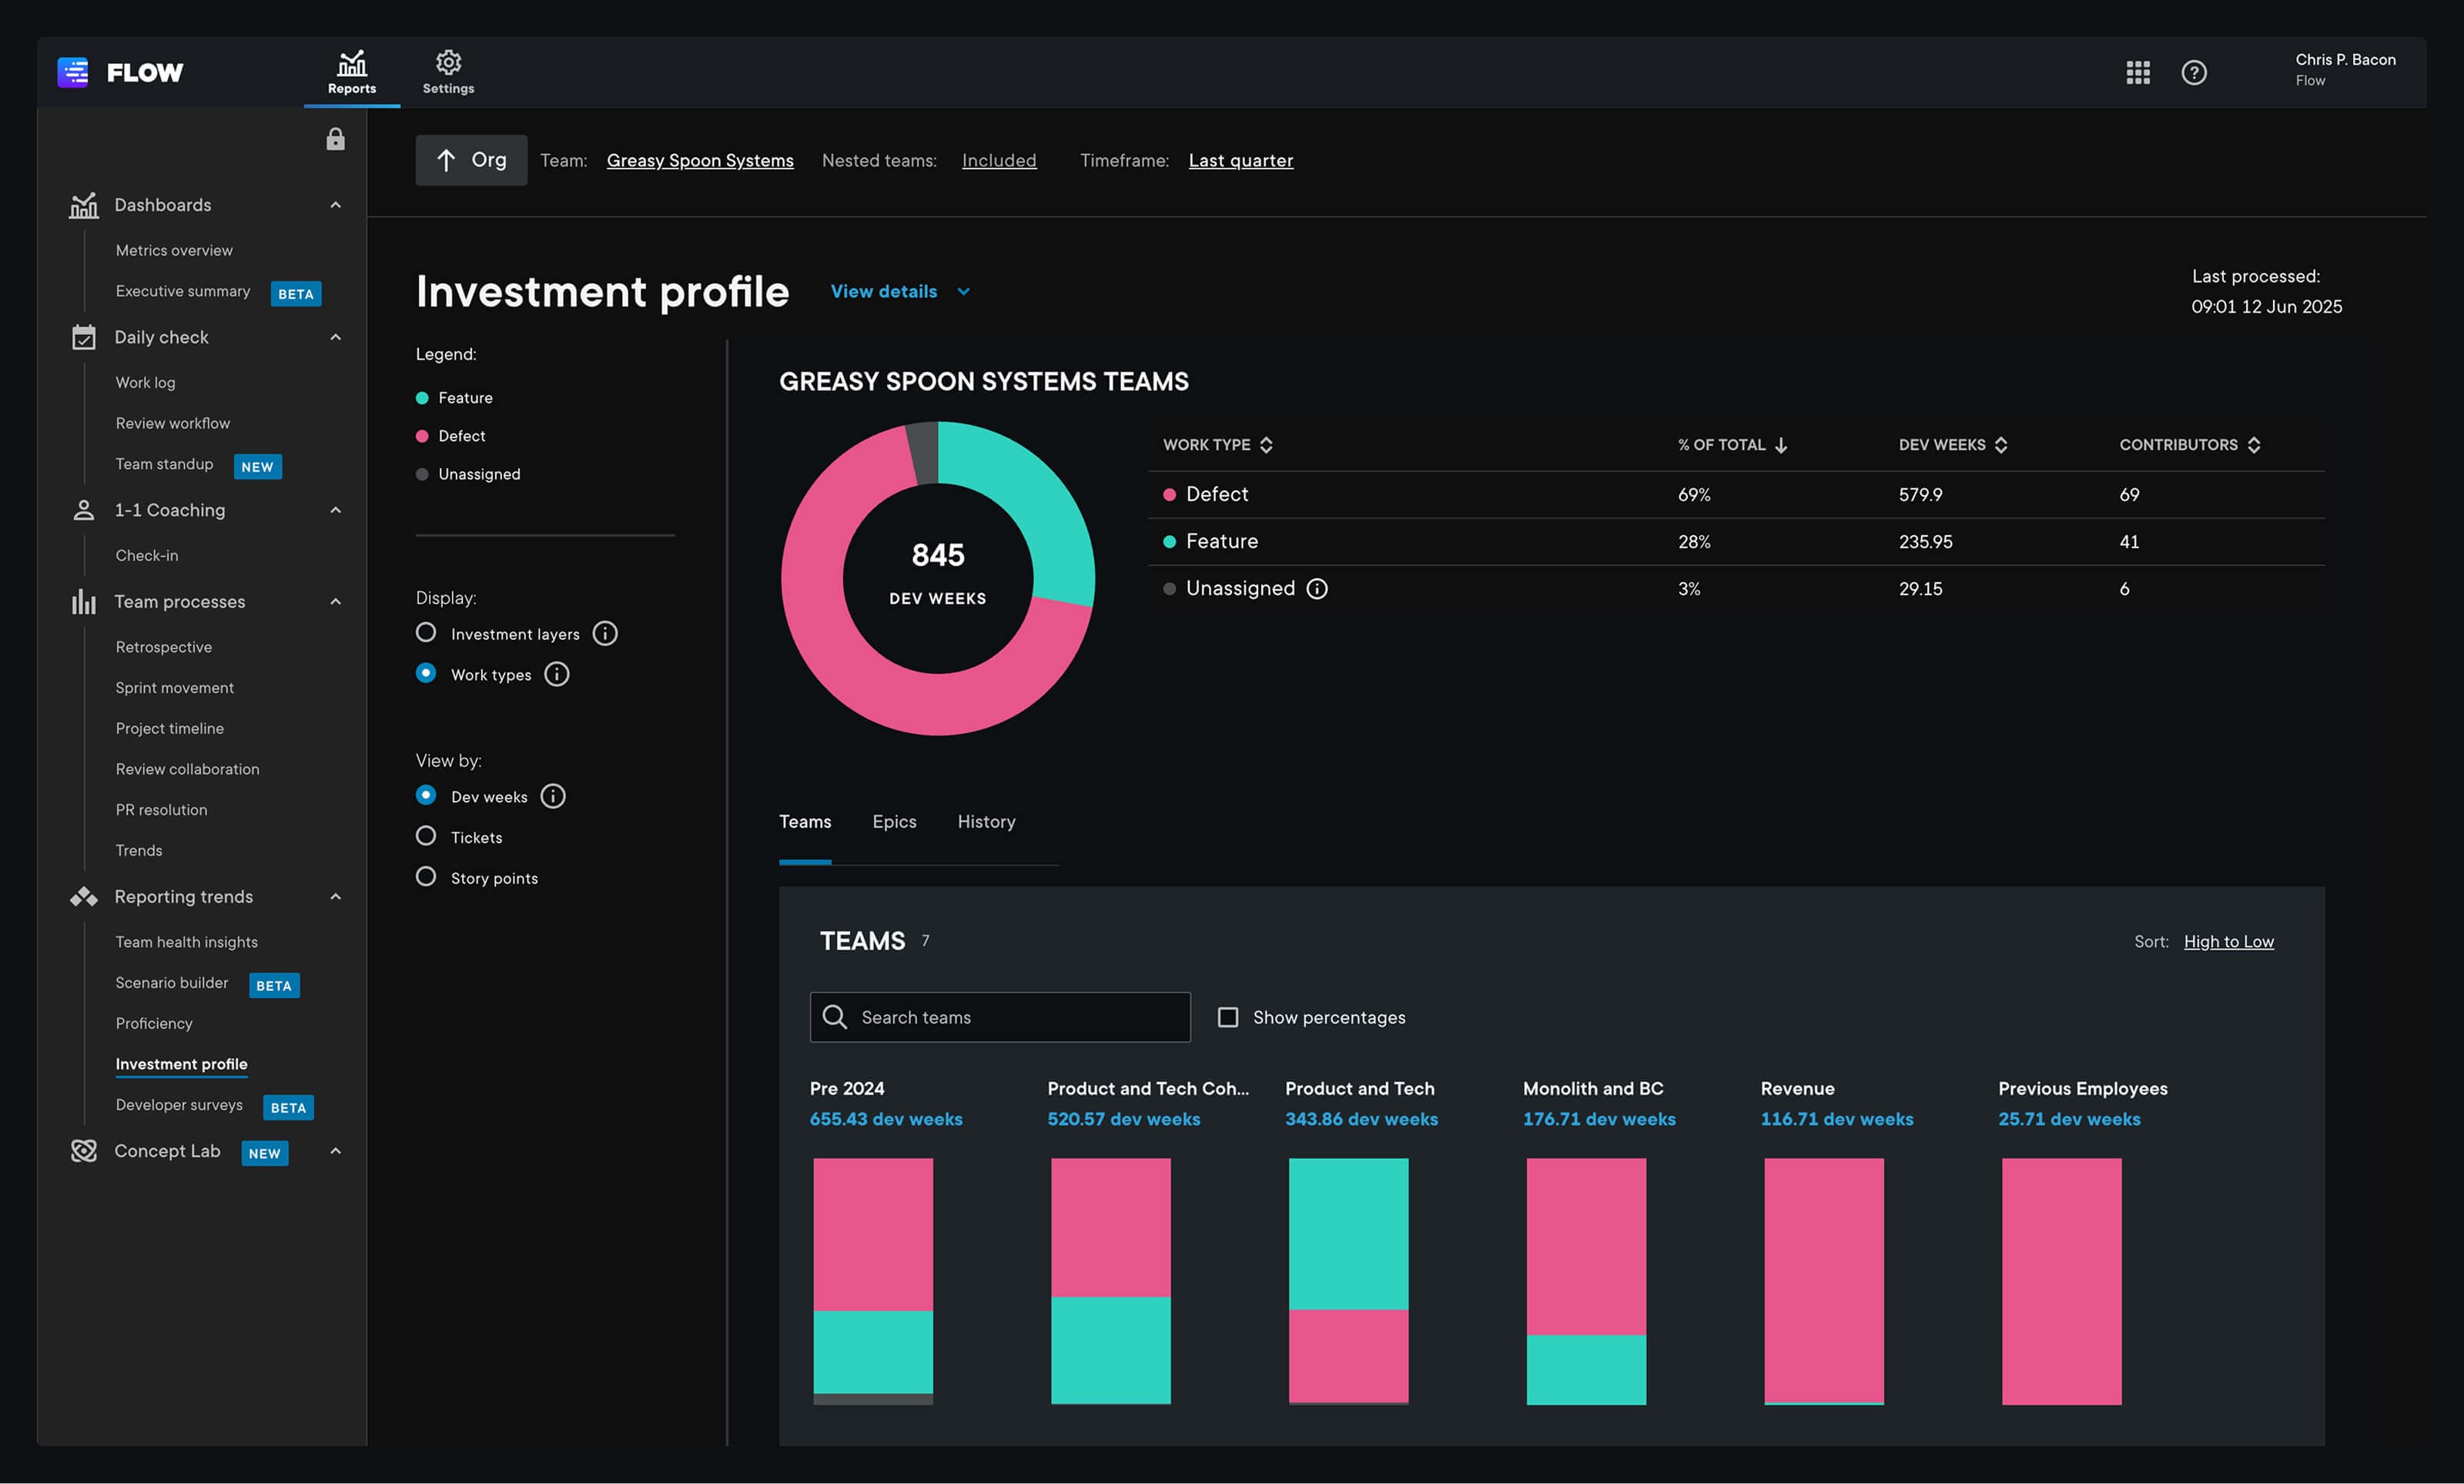Open Team health insights in sidebar
2464x1484 pixels.
(186, 942)
